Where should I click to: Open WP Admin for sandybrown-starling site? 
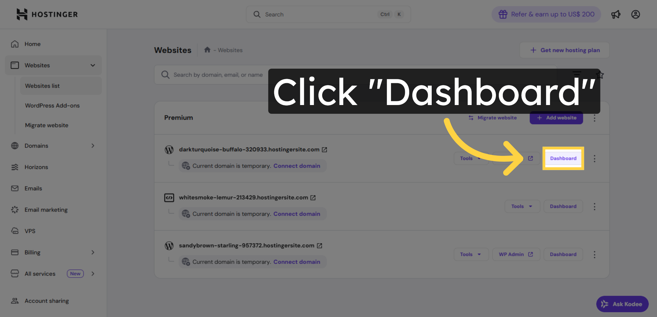tap(516, 254)
